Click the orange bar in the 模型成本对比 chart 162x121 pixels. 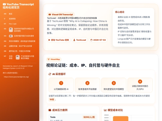121,119
